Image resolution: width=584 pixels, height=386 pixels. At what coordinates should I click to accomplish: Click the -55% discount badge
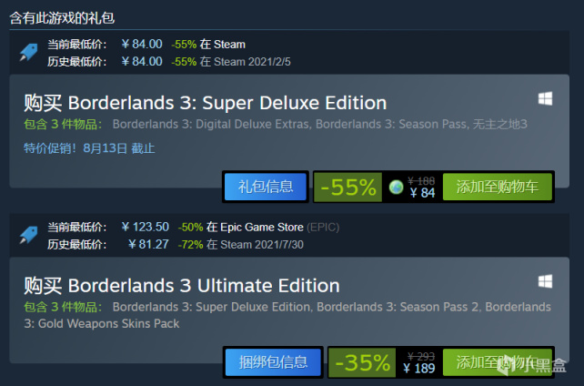pyautogui.click(x=347, y=187)
